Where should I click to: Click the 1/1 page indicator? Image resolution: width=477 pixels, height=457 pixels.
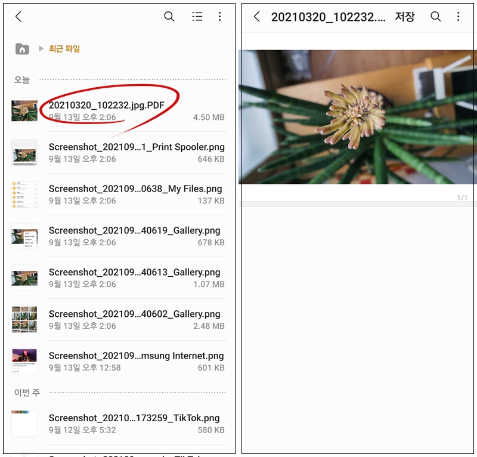click(x=462, y=197)
